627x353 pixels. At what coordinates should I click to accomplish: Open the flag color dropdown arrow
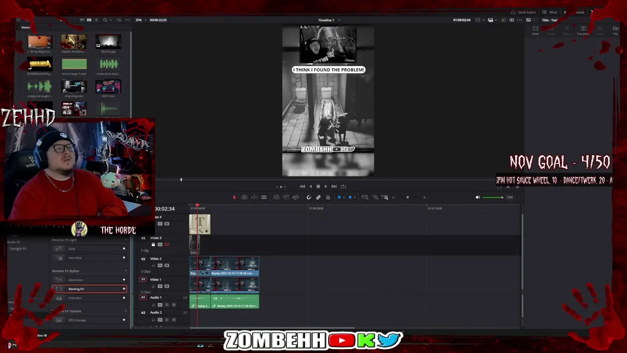[x=343, y=198]
